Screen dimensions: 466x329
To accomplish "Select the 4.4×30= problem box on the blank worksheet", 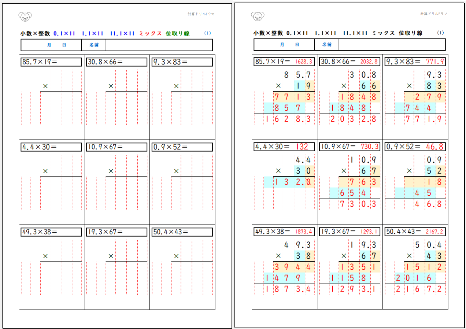I will pos(51,147).
